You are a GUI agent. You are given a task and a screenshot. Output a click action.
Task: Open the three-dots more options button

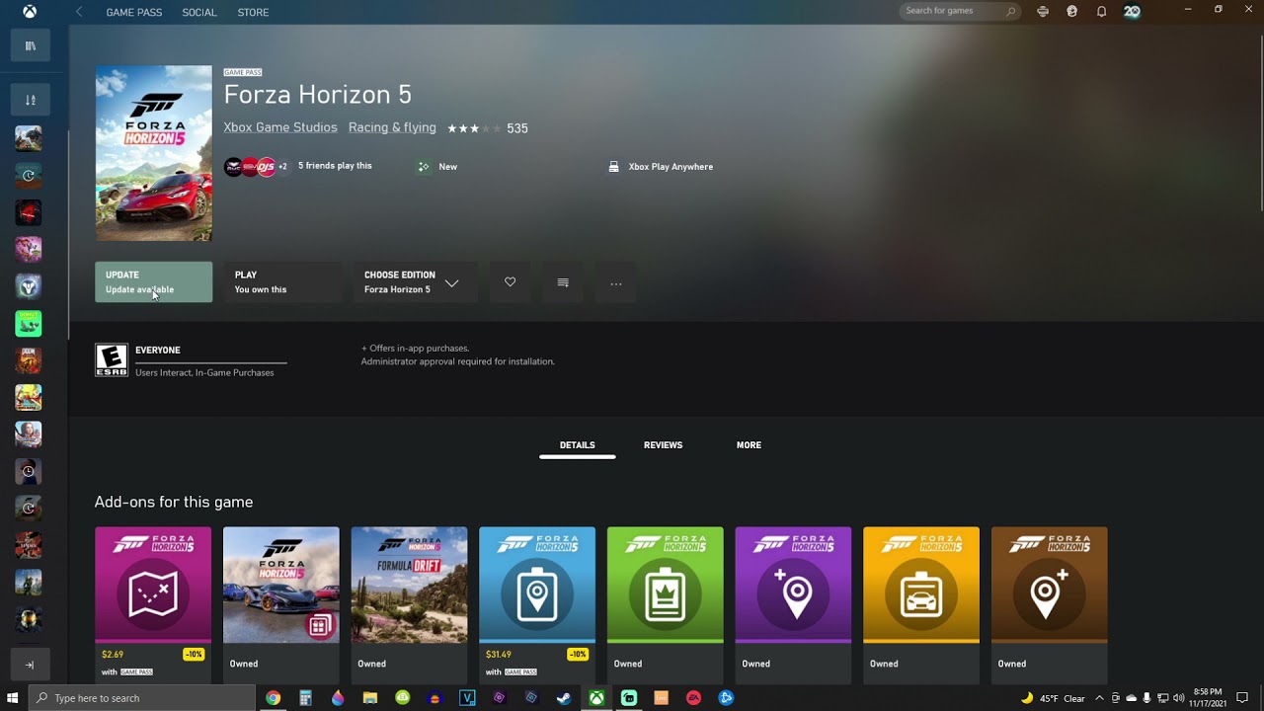(x=616, y=282)
